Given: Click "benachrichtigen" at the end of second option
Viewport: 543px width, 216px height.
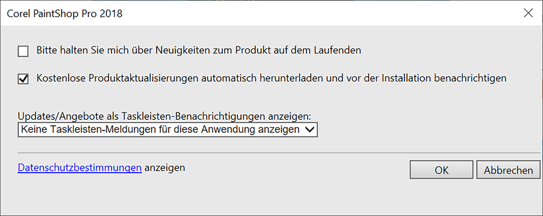Looking at the screenshot, I should (x=470, y=78).
